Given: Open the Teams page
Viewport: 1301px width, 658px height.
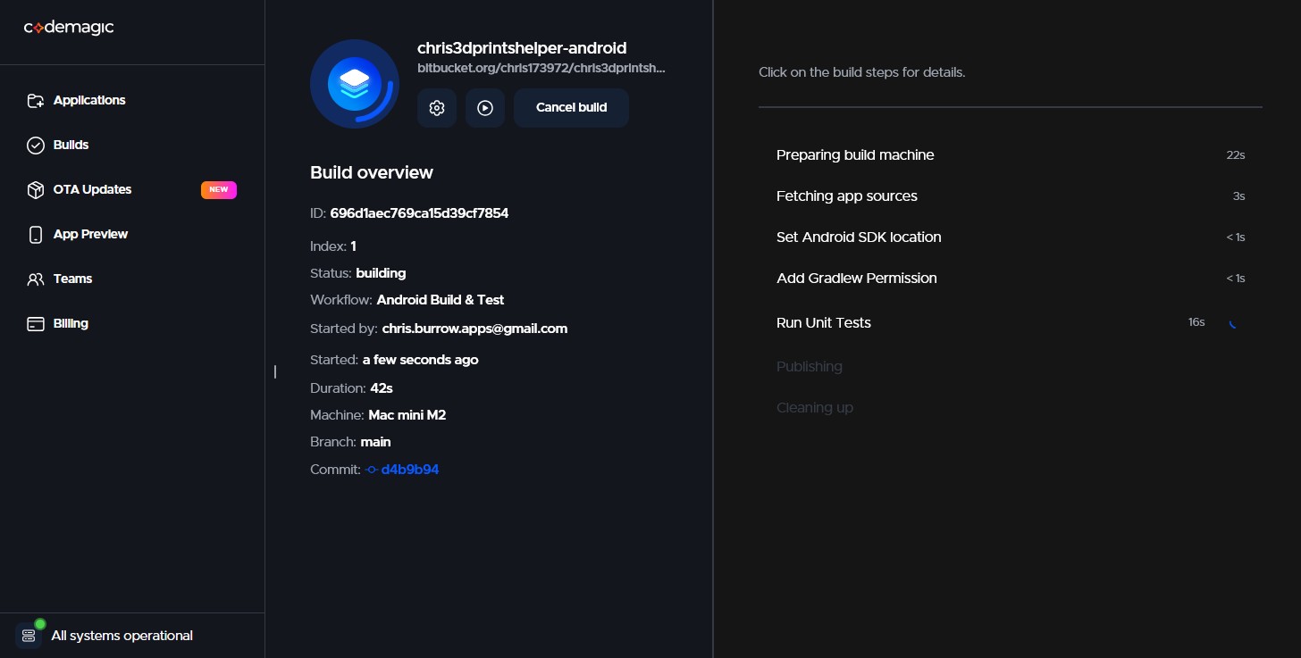Looking at the screenshot, I should tap(72, 279).
